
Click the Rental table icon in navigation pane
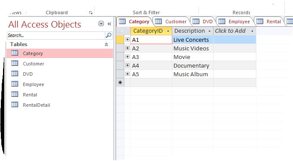click(x=15, y=94)
